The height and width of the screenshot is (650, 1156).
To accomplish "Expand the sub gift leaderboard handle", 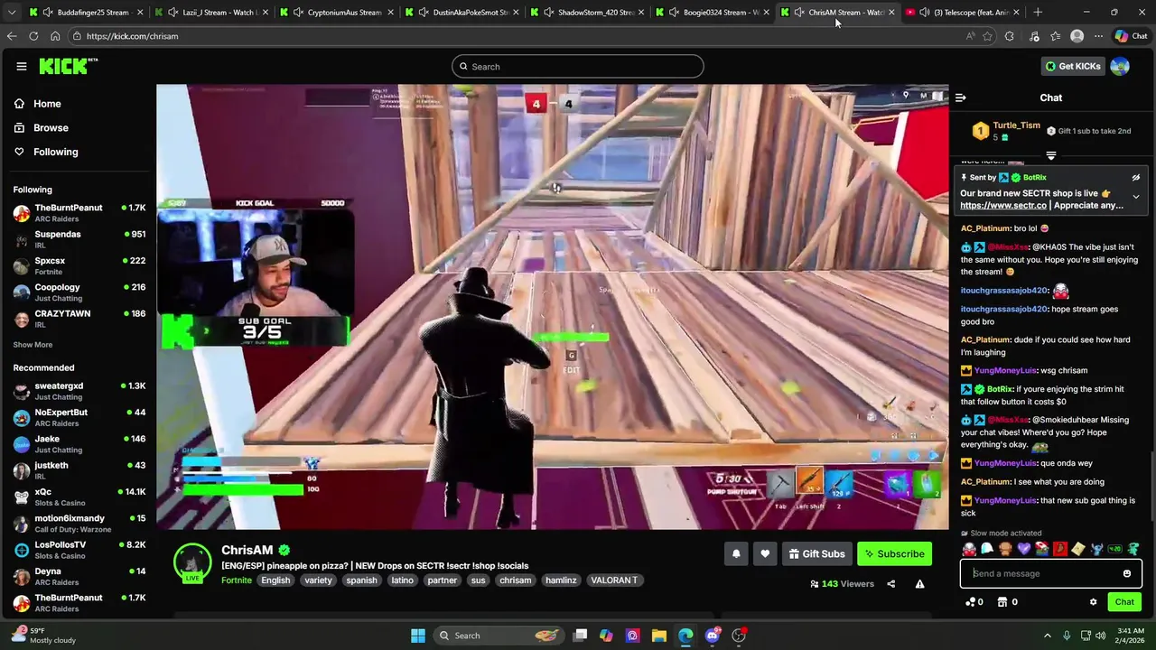I will [1050, 155].
